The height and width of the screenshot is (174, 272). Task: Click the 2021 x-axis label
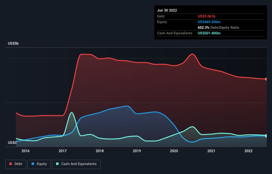pos(211,151)
